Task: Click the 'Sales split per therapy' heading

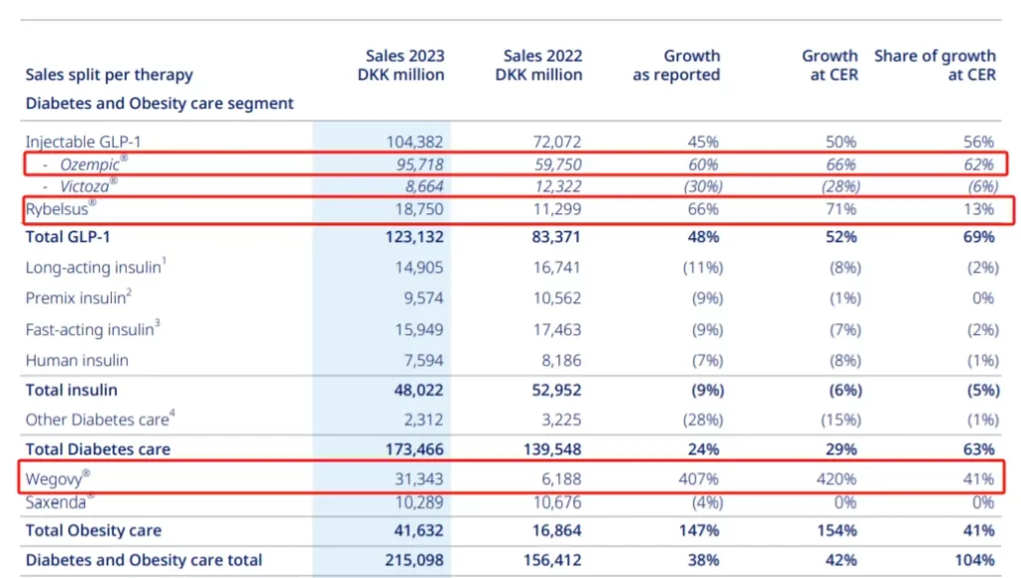Action: pyautogui.click(x=110, y=75)
